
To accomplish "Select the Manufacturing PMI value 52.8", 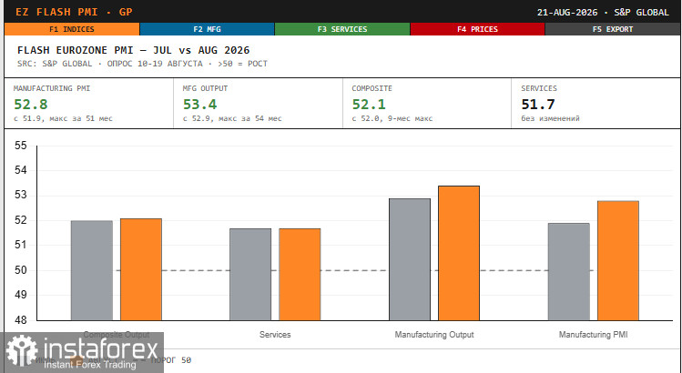I will 30,105.
